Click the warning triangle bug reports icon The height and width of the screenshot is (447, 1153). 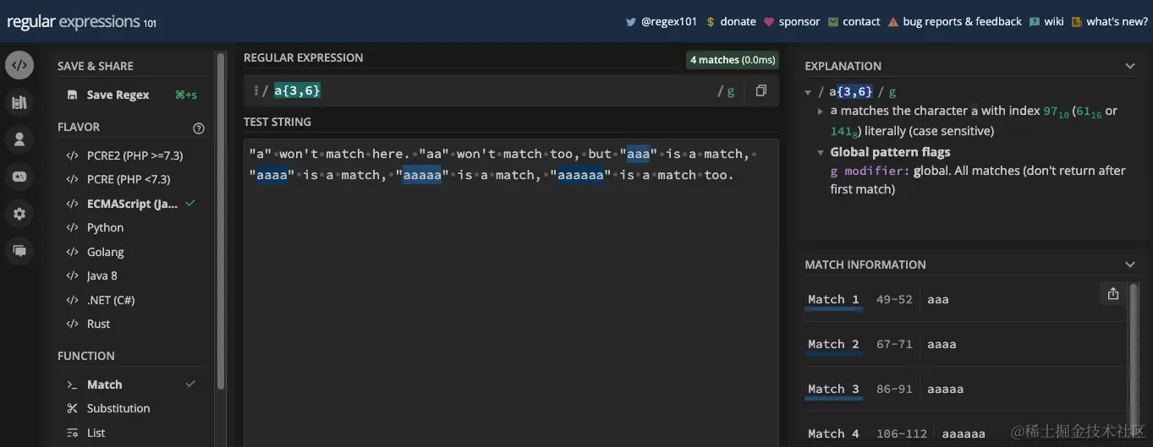pyautogui.click(x=893, y=22)
